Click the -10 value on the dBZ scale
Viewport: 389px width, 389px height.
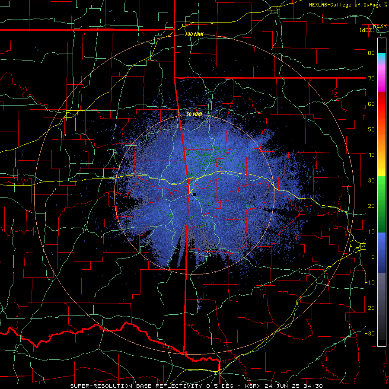click(370, 283)
